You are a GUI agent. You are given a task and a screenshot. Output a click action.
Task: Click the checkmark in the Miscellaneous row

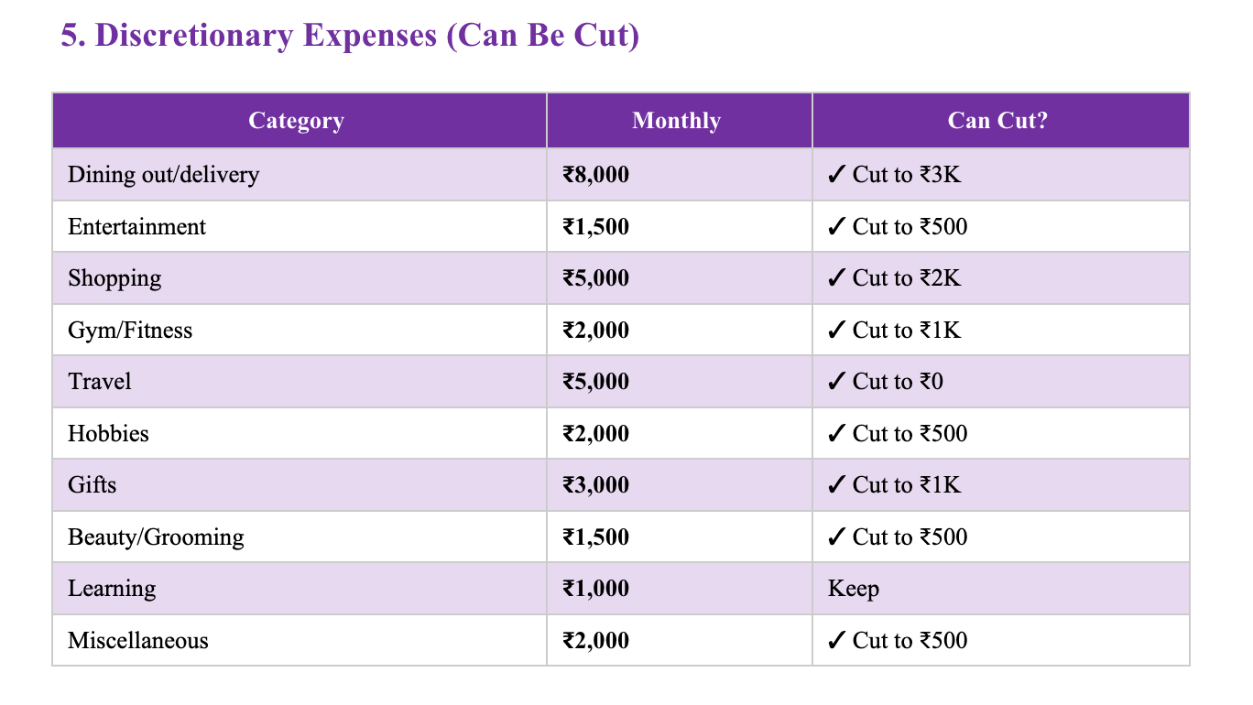pos(836,641)
